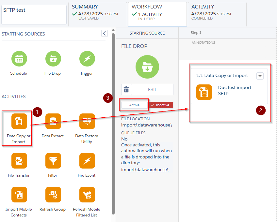This screenshot has height=222, width=277.
Task: Pick the Data Factory Utility activity
Action: point(87,122)
